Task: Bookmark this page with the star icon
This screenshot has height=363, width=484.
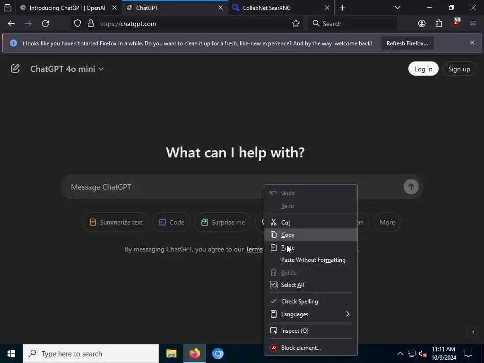Action: tap(296, 24)
